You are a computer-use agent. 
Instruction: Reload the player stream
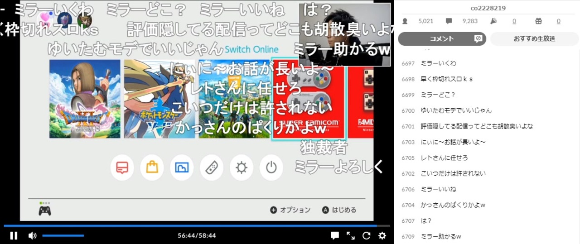pyautogui.click(x=367, y=235)
